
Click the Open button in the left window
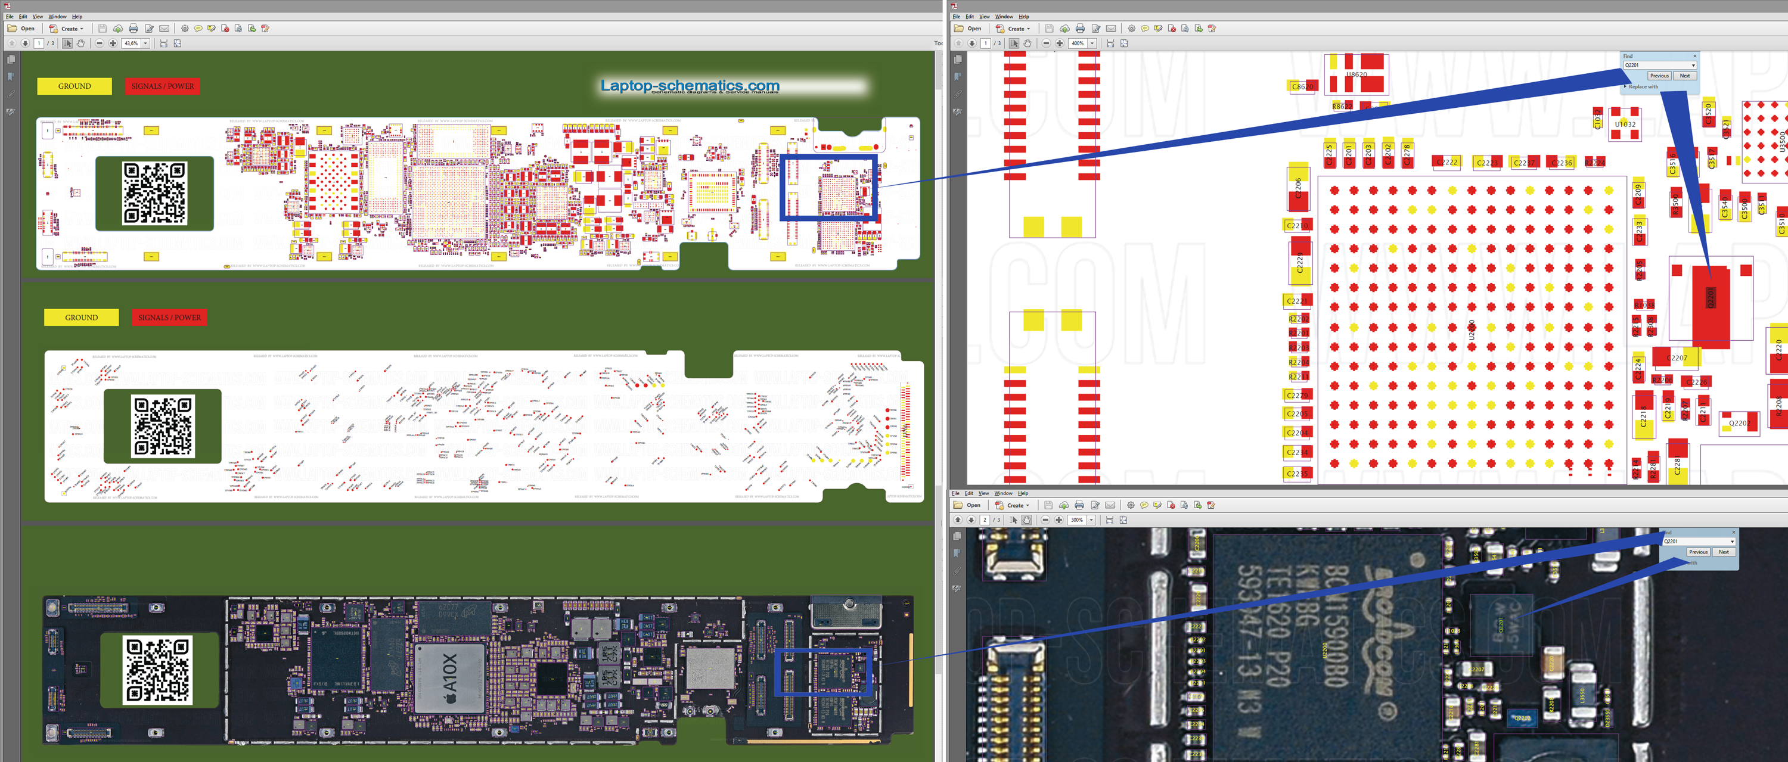pyautogui.click(x=21, y=29)
